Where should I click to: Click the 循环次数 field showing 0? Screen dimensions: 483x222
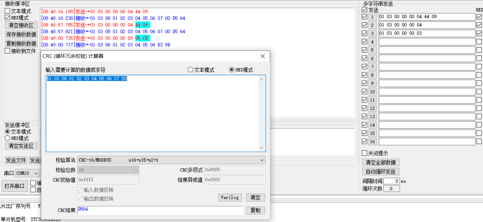[x=391, y=188]
